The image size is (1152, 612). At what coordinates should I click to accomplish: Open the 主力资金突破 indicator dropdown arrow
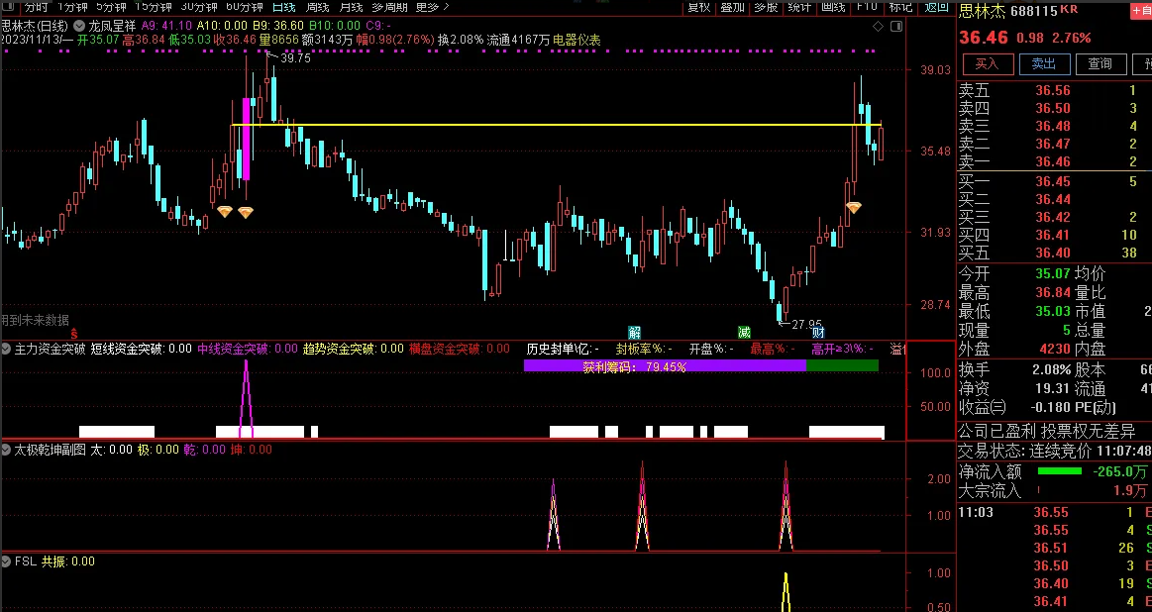[x=7, y=349]
